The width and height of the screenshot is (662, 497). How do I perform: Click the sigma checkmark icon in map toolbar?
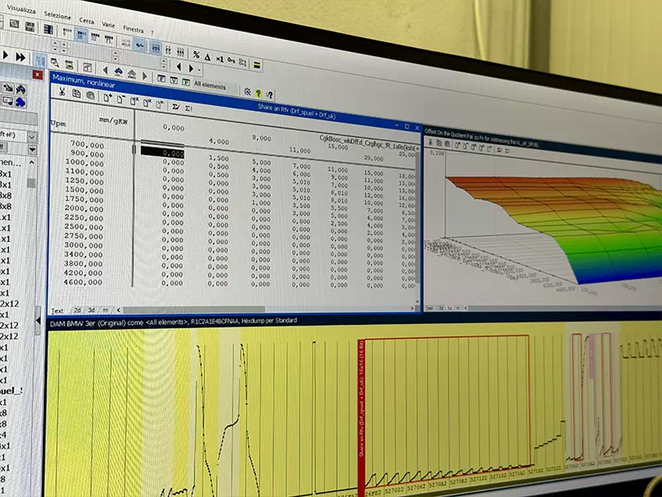click(x=176, y=108)
